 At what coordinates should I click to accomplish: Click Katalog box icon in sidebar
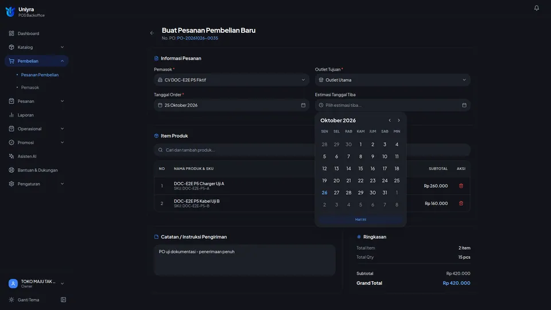pyautogui.click(x=11, y=47)
